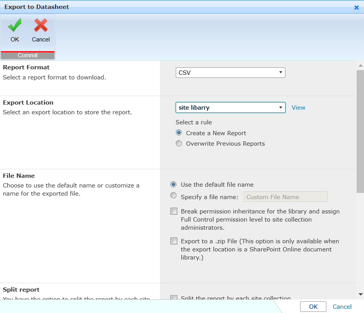Click the red Cancel X icon

click(x=40, y=26)
